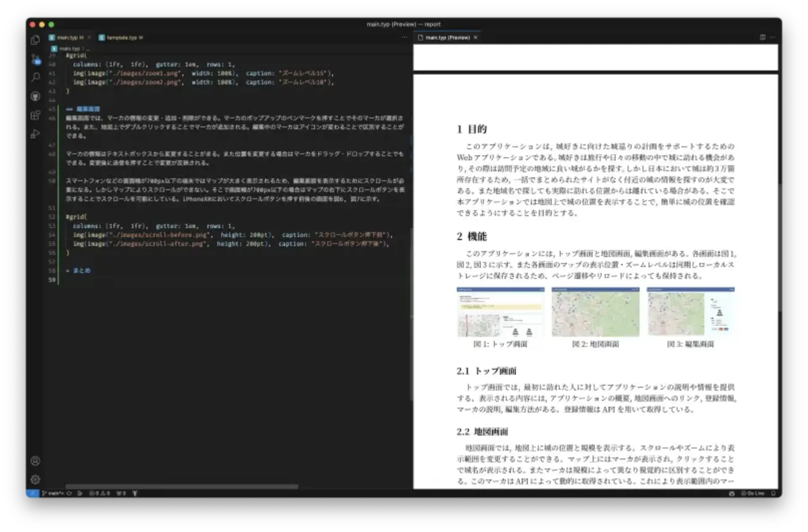Click the Go Live status bar button
Viewport: 808px width, 532px height.
[x=752, y=493]
